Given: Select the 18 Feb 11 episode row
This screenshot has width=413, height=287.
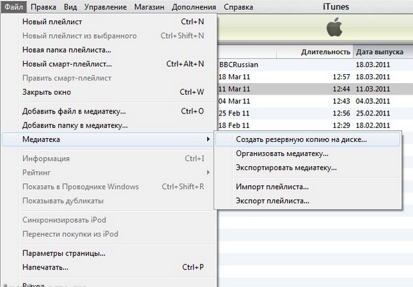Looking at the screenshot, I should (x=315, y=125).
